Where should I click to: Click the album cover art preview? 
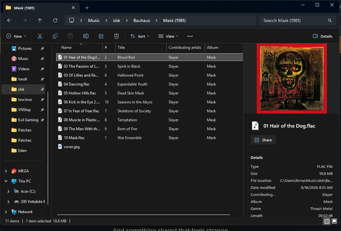(292, 78)
